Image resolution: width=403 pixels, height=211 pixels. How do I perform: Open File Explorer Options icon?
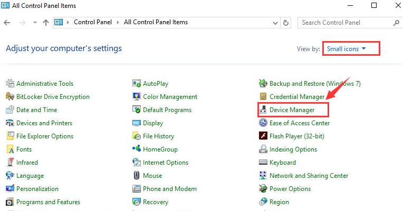(x=10, y=136)
